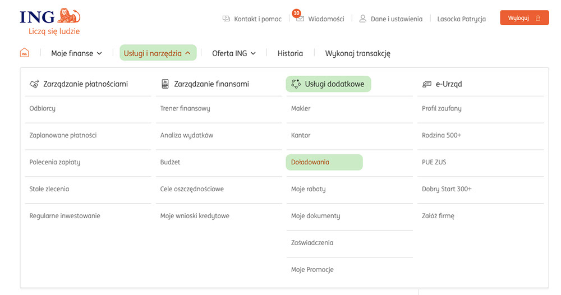This screenshot has height=295, width=561.
Task: Click the Usługi dodatkowe section icon
Action: [x=296, y=84]
